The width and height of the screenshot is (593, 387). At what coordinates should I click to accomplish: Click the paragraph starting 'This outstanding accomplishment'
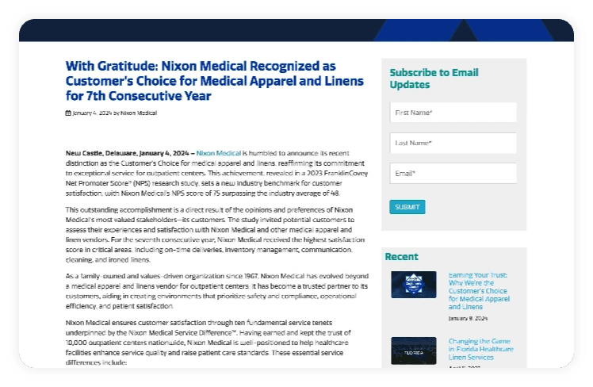coord(216,235)
